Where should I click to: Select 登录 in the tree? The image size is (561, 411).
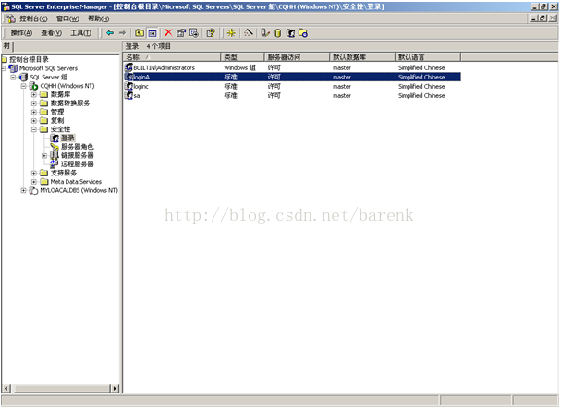67,138
